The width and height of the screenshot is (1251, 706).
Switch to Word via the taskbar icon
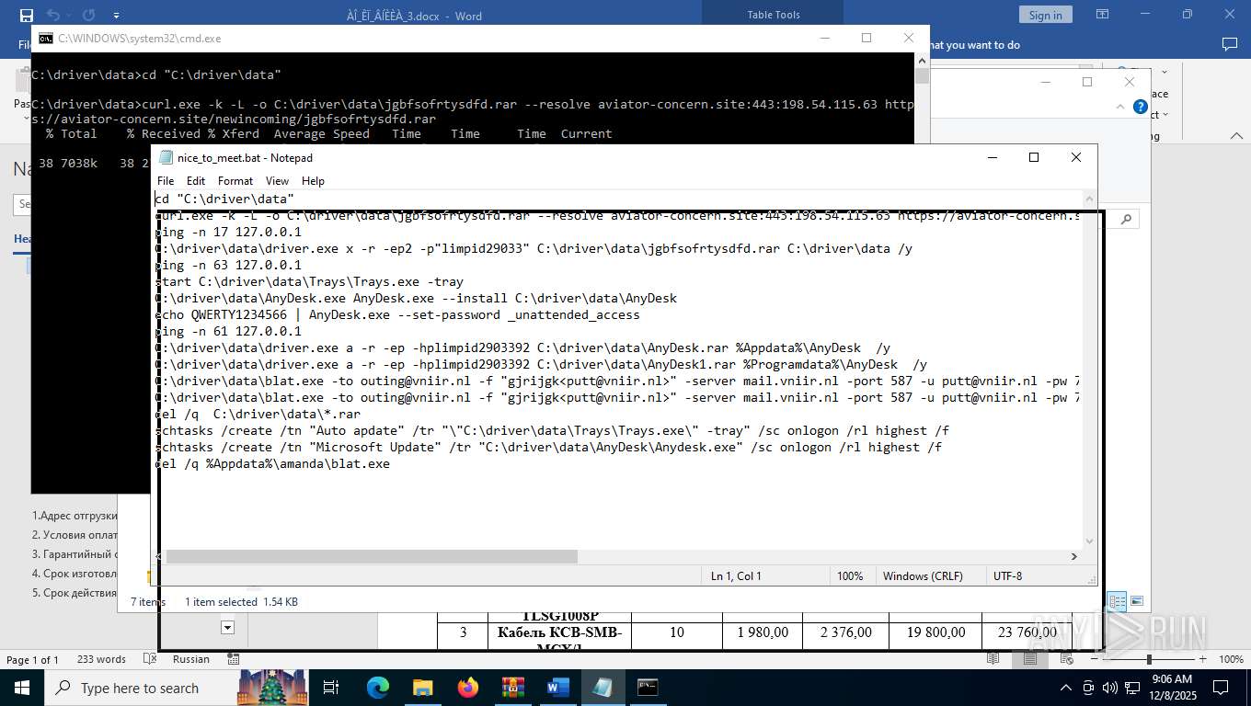(x=558, y=688)
